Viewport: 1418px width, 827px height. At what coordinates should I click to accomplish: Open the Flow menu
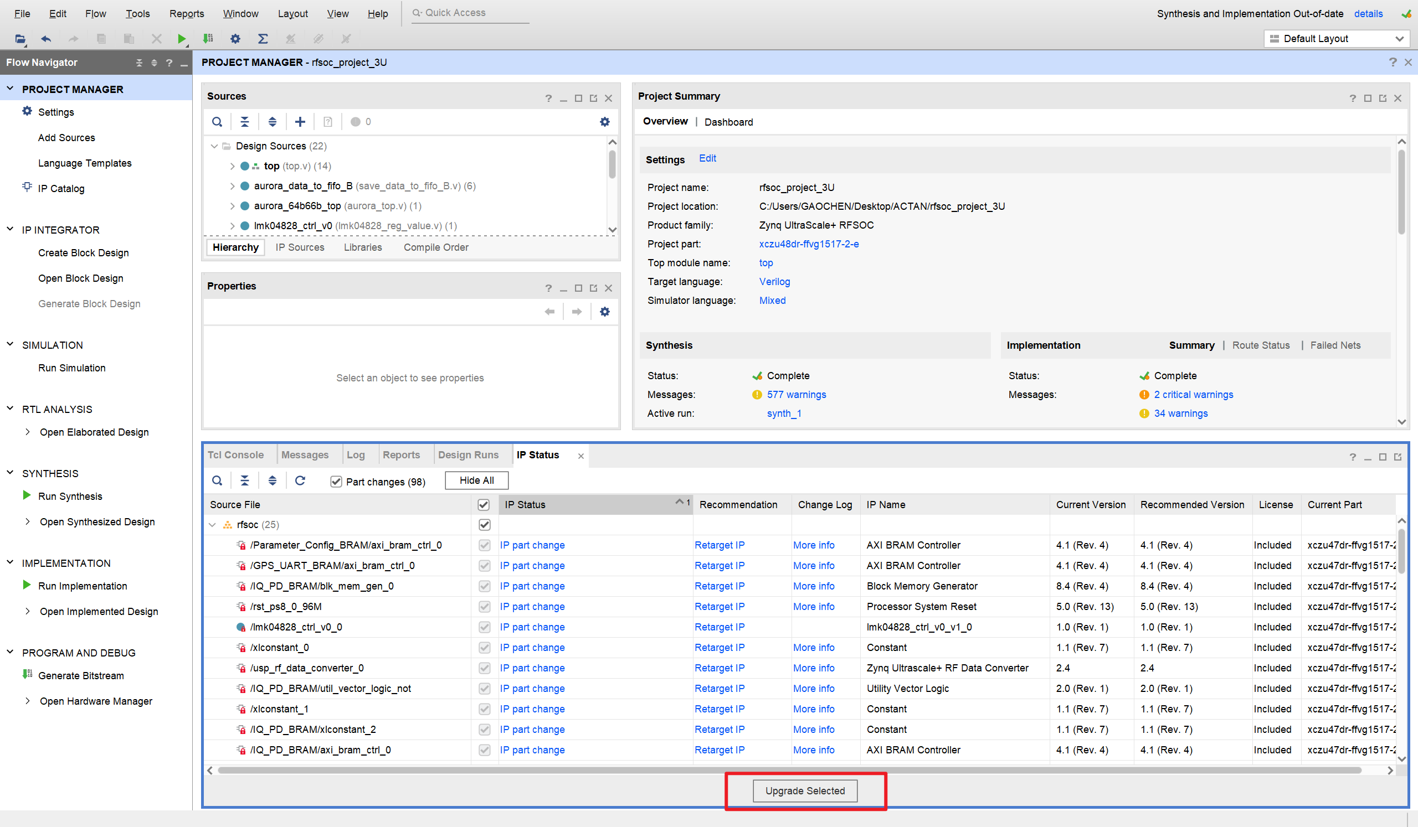[x=96, y=13]
